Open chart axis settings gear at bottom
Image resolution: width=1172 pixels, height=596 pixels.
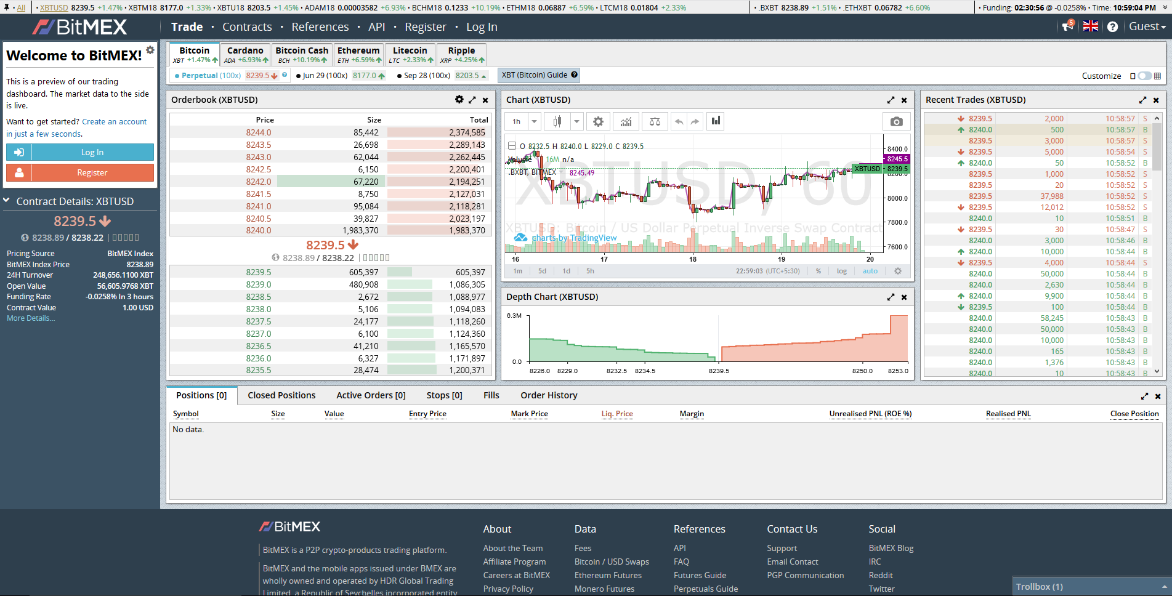(x=898, y=271)
